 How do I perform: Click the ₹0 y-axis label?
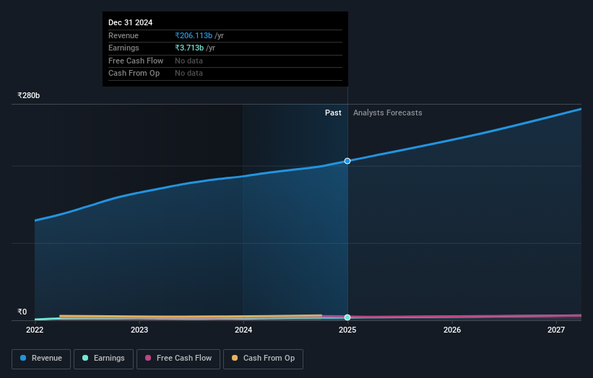(22, 312)
